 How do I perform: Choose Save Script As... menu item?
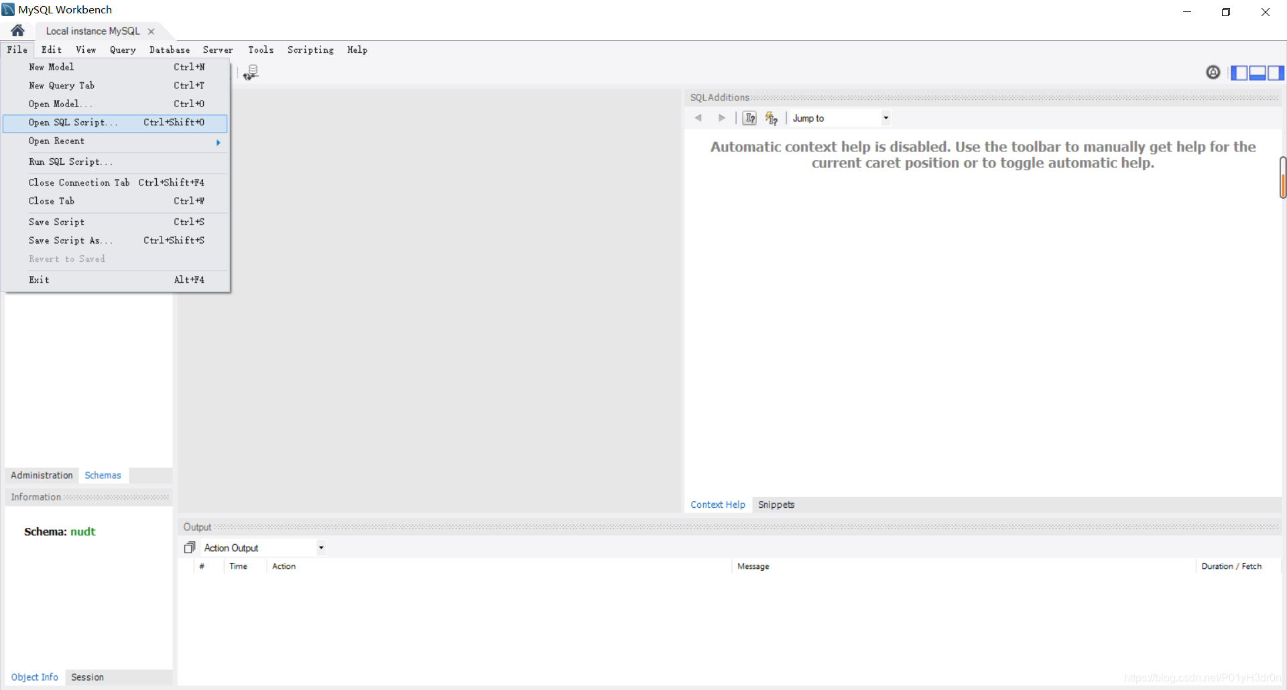(115, 240)
